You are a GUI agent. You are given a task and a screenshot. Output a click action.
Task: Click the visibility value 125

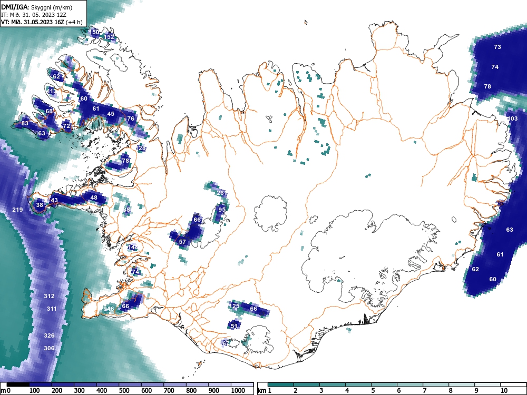click(x=235, y=306)
